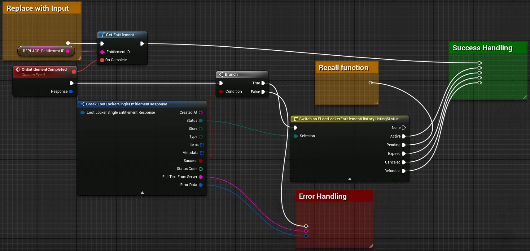Viewport: 530px width, 251px height.
Task: Click the OnEntitlementCompleted execution output pin
Action: point(72,83)
